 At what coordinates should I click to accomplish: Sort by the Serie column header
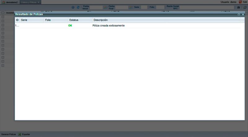point(32,20)
